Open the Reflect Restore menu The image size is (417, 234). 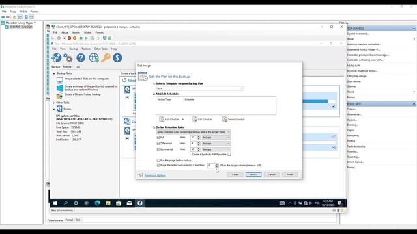pyautogui.click(x=86, y=49)
